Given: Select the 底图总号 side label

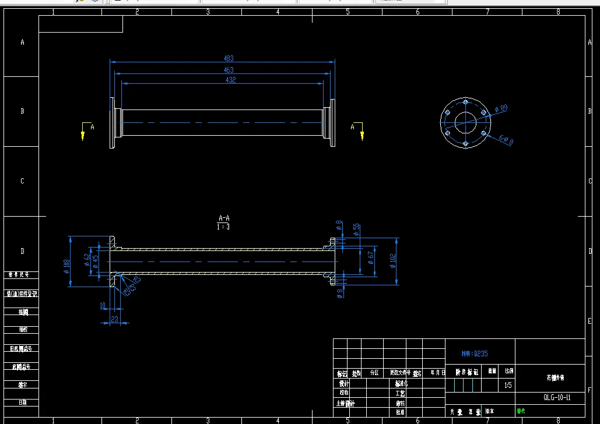Looking at the screenshot, I should coord(21,367).
